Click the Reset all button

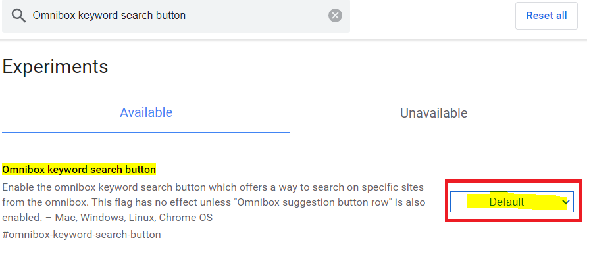click(x=546, y=15)
